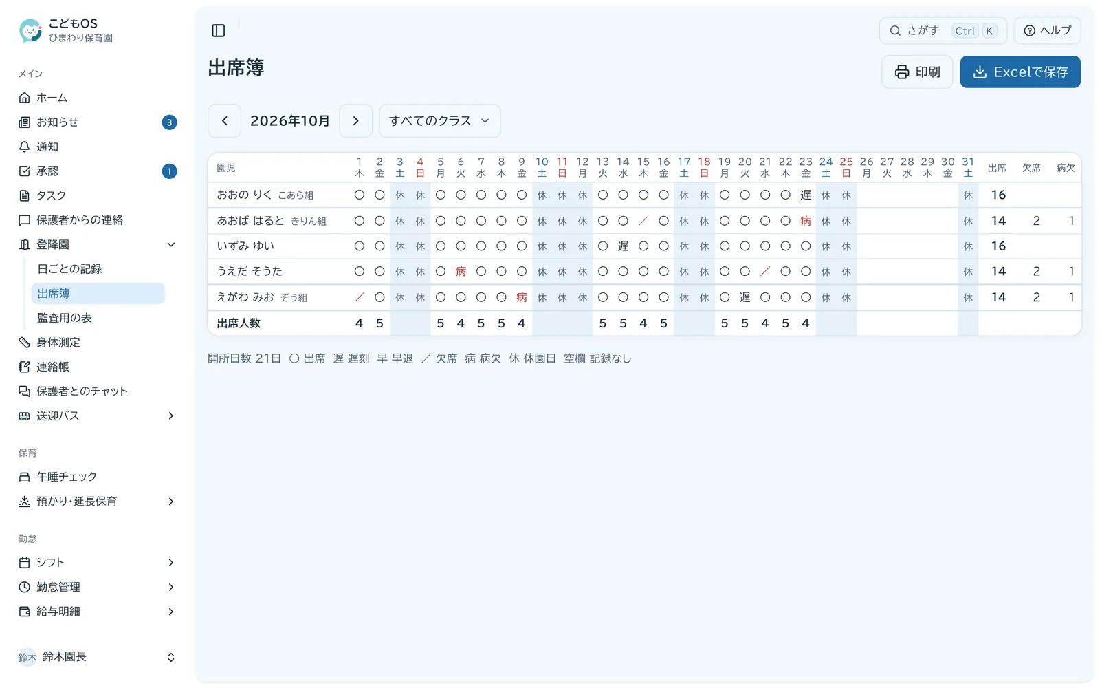Click the 預かり･延長保育 sunset icon
The width and height of the screenshot is (1100, 688).
[25, 502]
